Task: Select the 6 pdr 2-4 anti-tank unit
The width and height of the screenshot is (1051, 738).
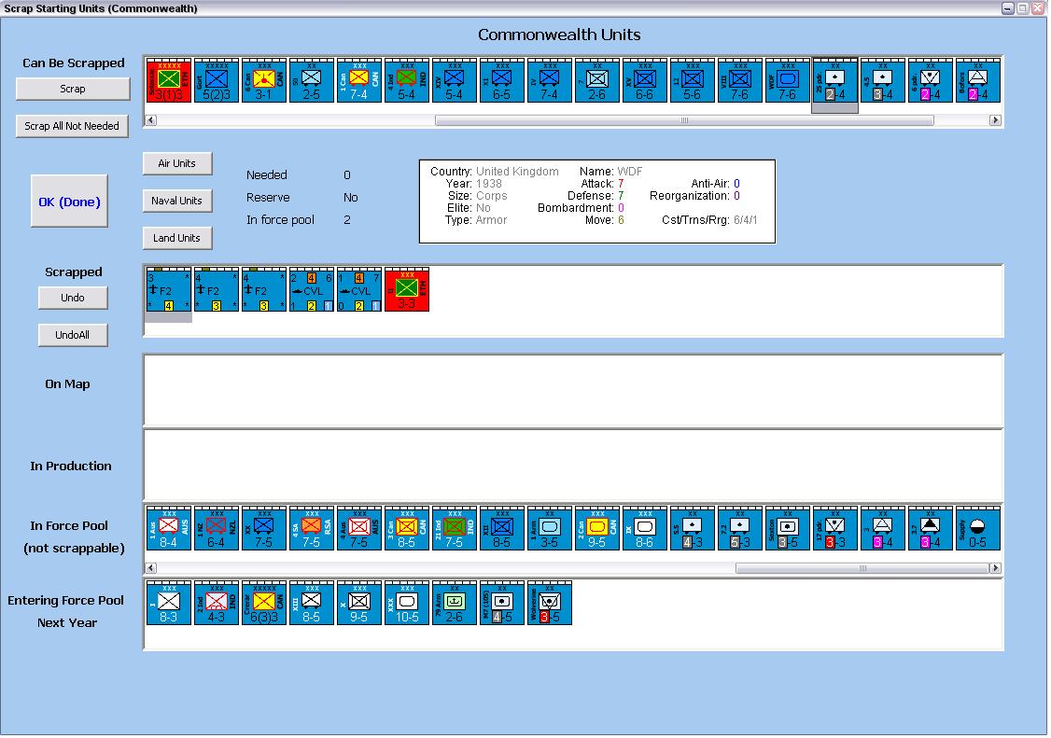Action: tap(931, 80)
